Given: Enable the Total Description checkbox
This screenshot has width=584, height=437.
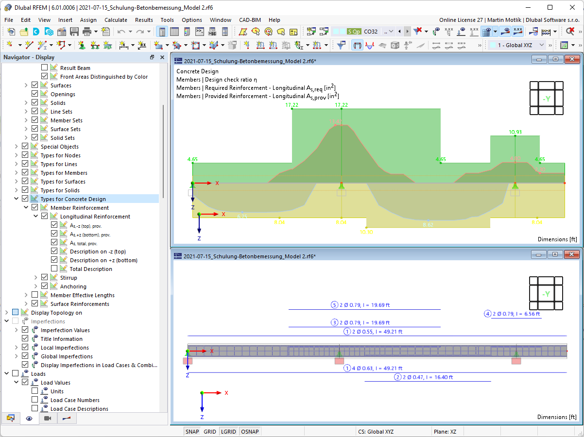Looking at the screenshot, I should (x=54, y=268).
